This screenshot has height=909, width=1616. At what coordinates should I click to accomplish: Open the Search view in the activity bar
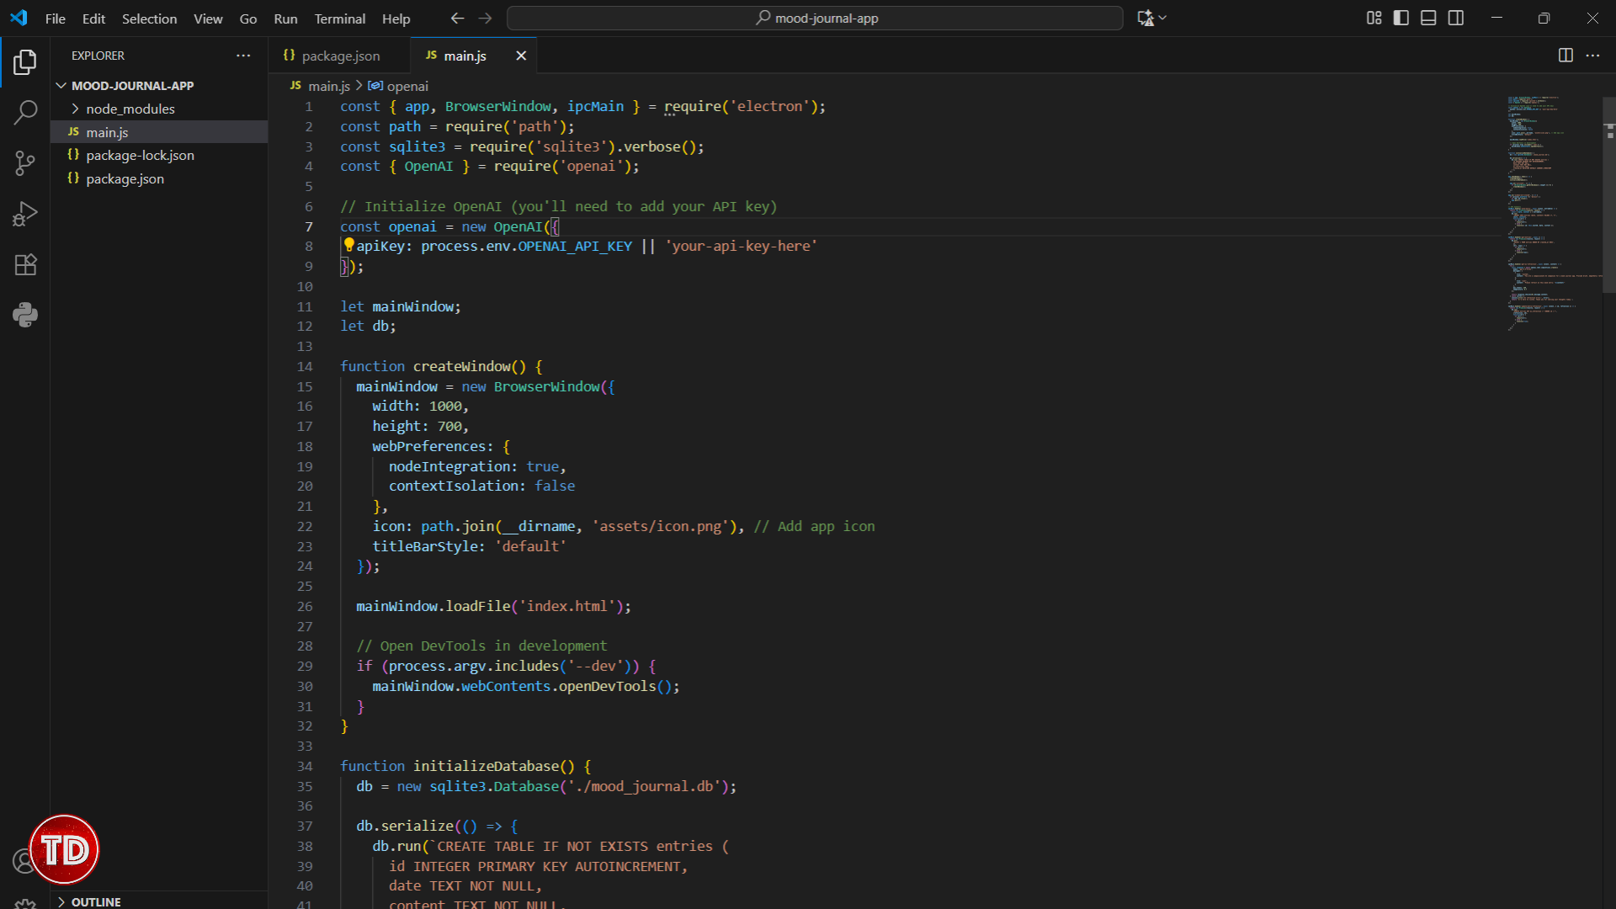(24, 112)
